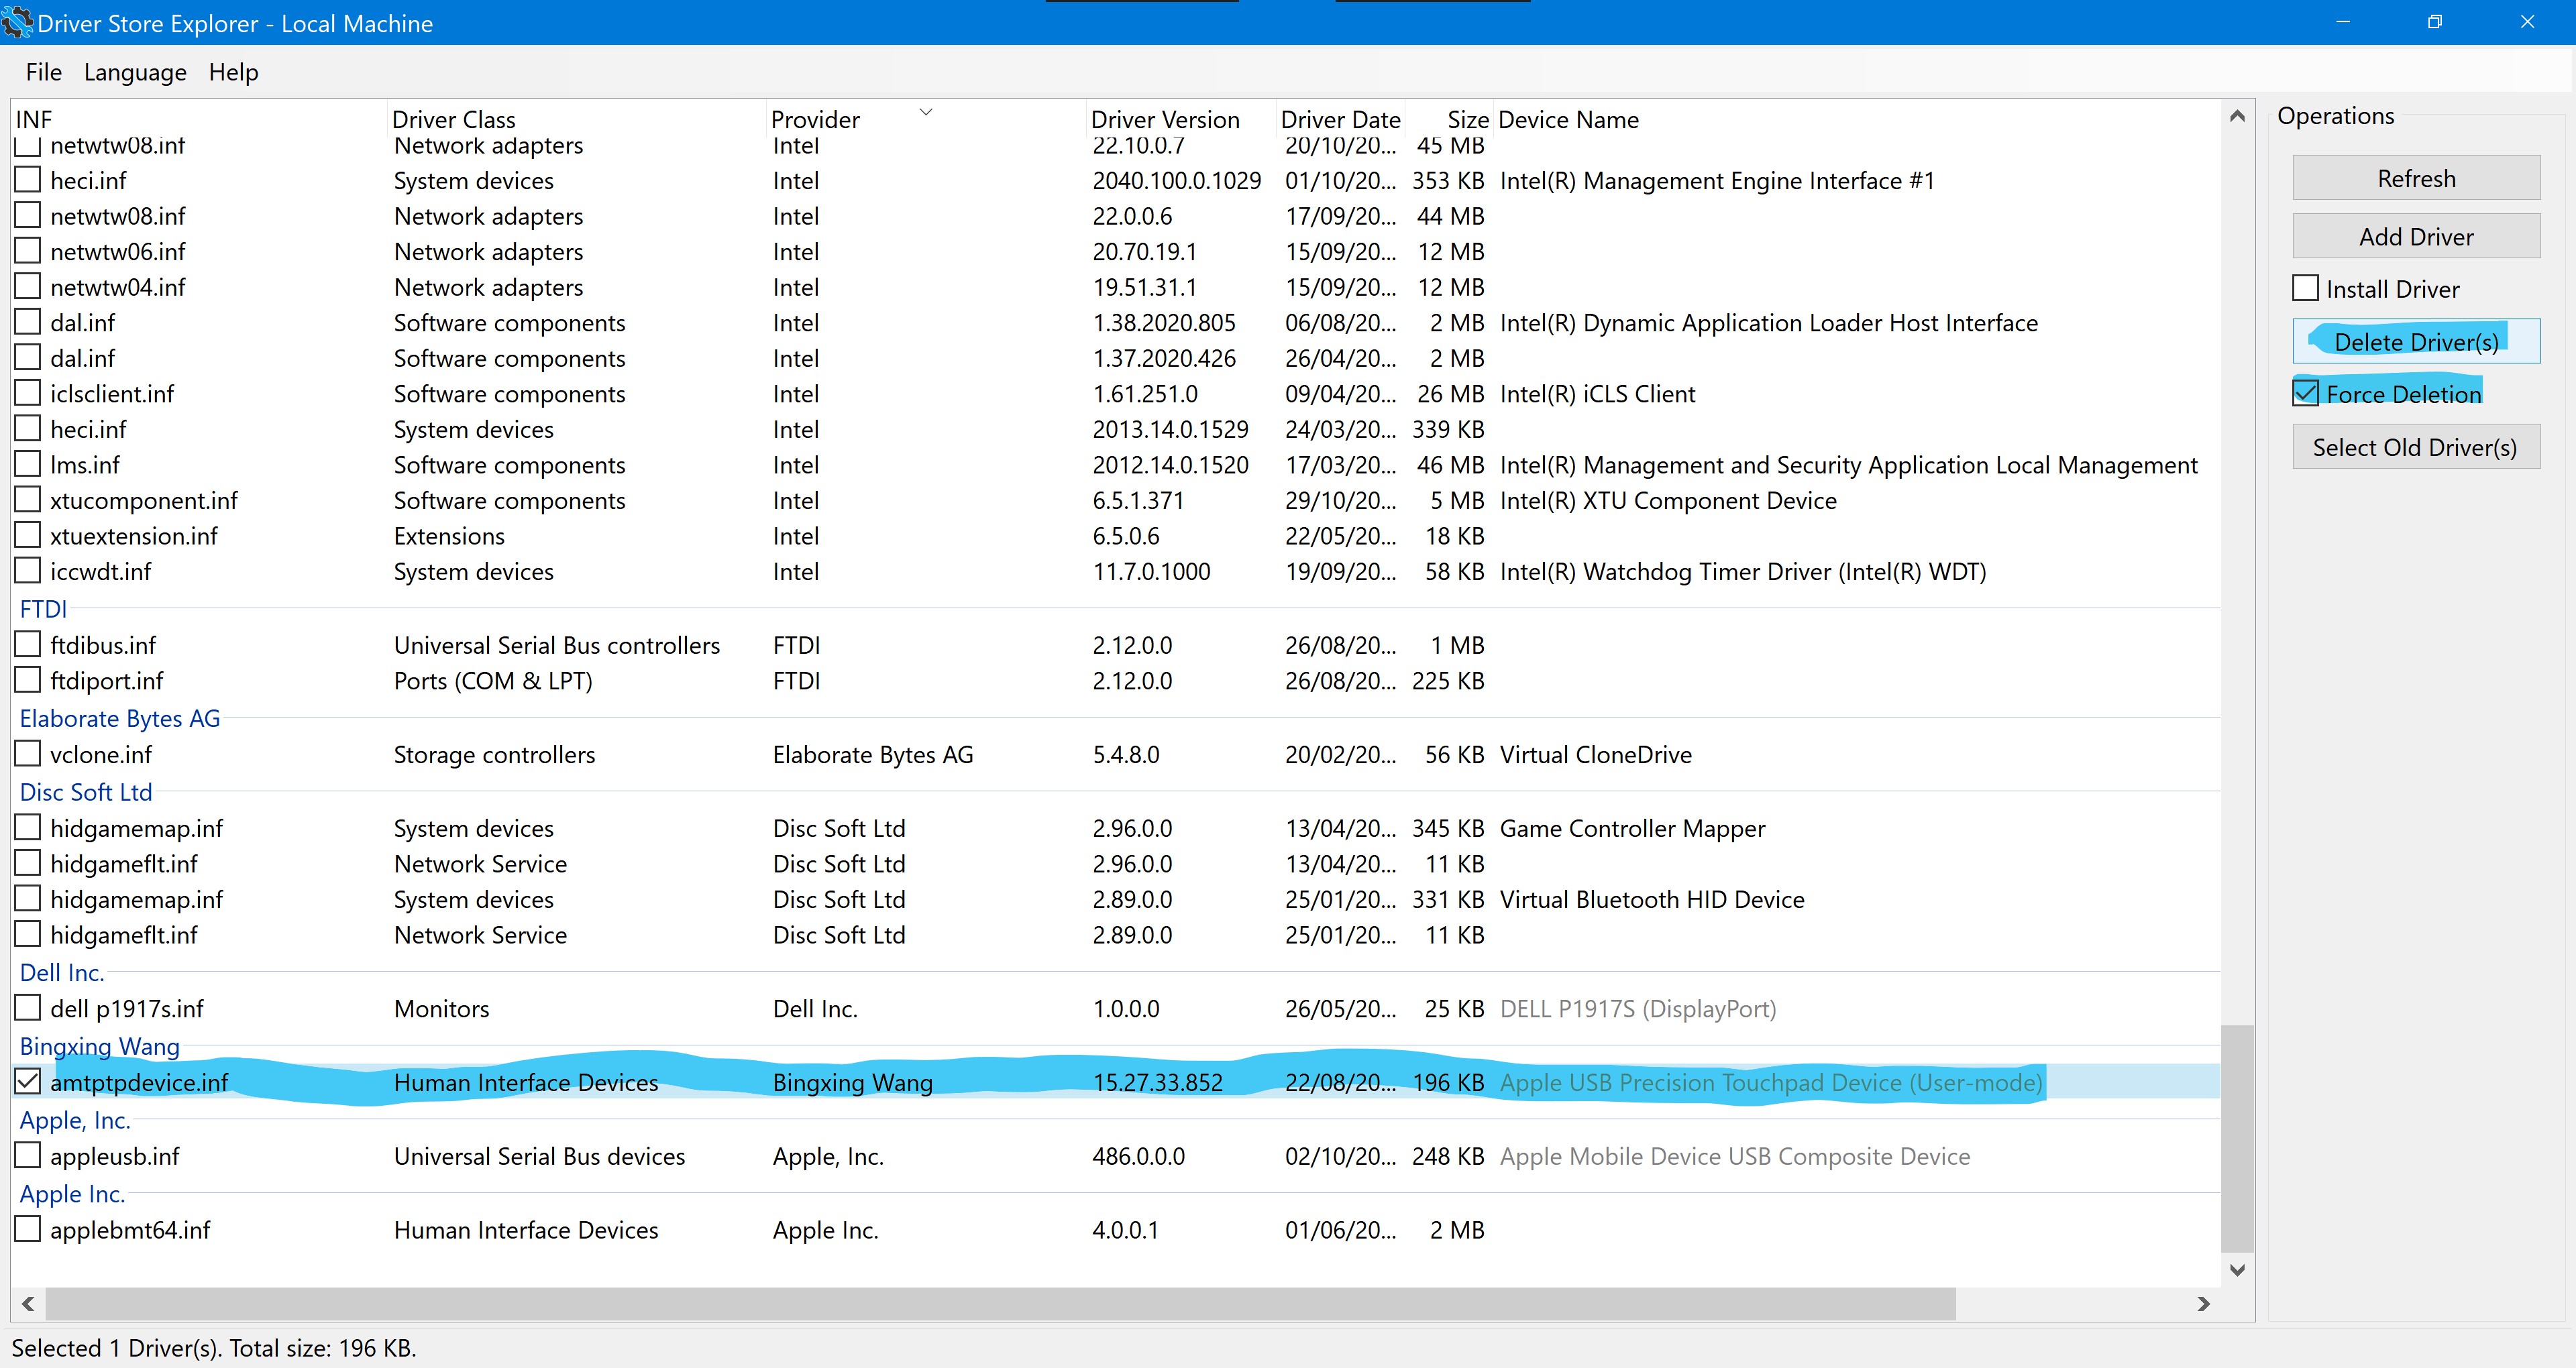The width and height of the screenshot is (2576, 1368).
Task: Click the horizontal scrollbar right arrow
Action: pyautogui.click(x=2203, y=1303)
